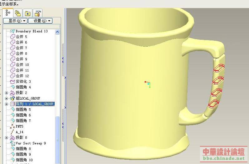Open the 显示 dropdown menu
The width and height of the screenshot is (249, 164).
tap(15, 21)
